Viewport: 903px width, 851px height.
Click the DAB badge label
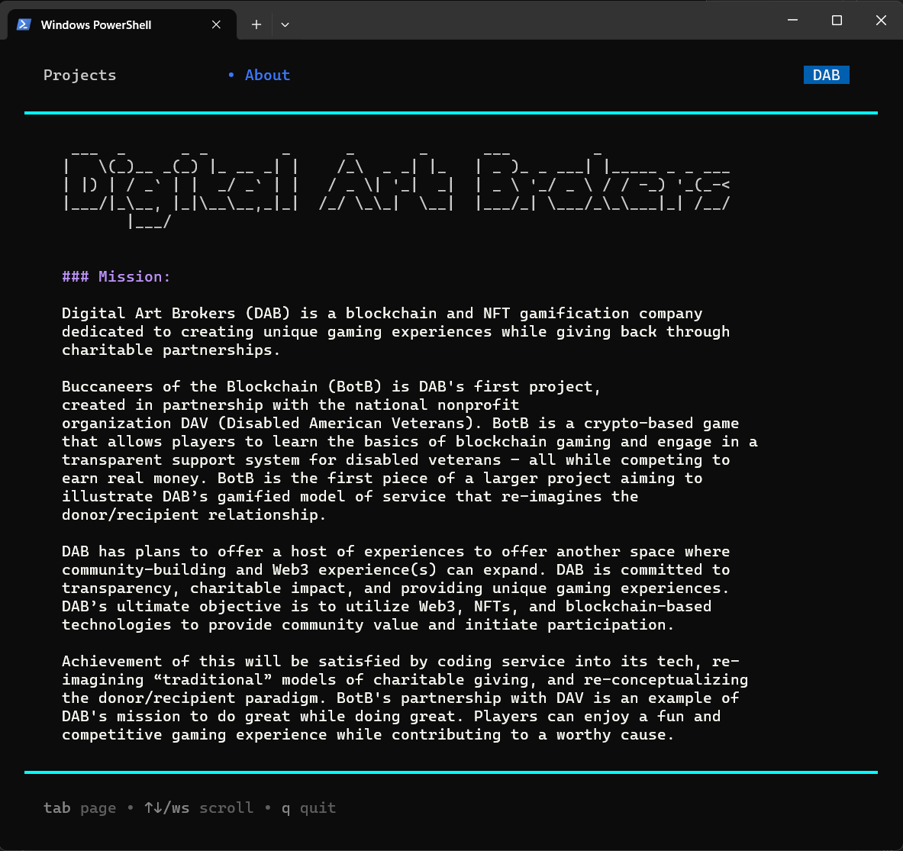pyautogui.click(x=826, y=76)
